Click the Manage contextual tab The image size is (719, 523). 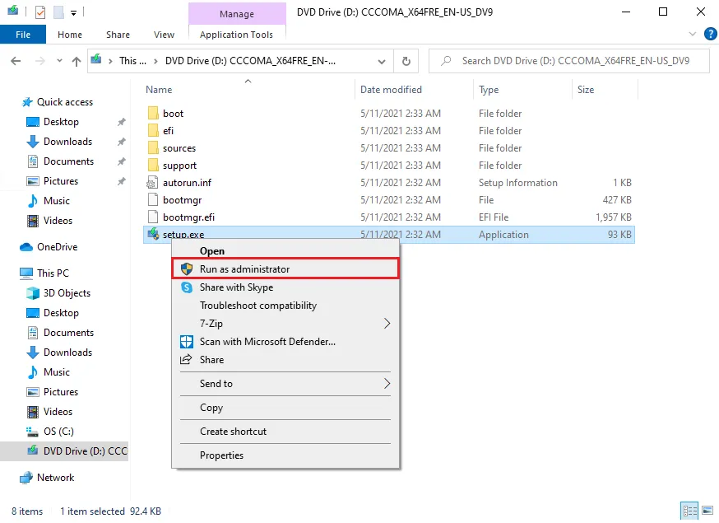click(x=237, y=14)
